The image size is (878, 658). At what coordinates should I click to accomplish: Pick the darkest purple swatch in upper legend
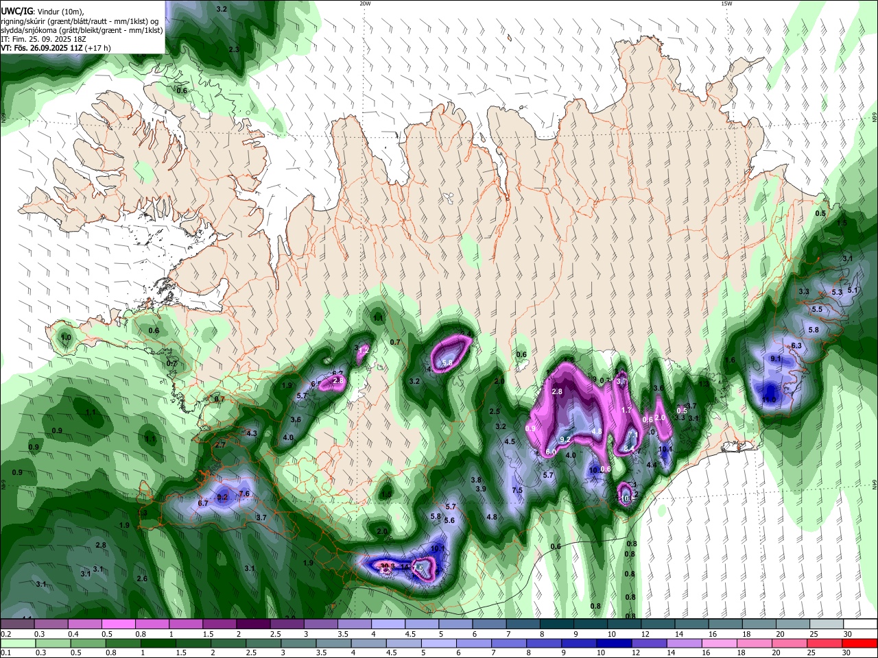click(x=252, y=624)
